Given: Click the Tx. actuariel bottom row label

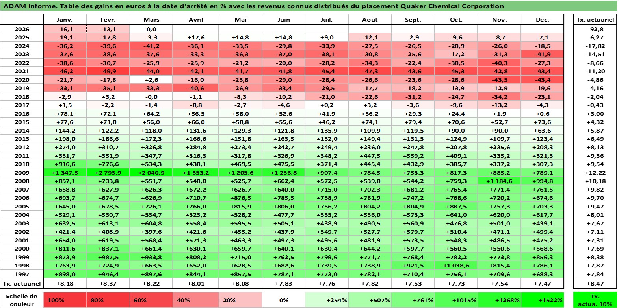Looking at the screenshot, I should pyautogui.click(x=22, y=284).
